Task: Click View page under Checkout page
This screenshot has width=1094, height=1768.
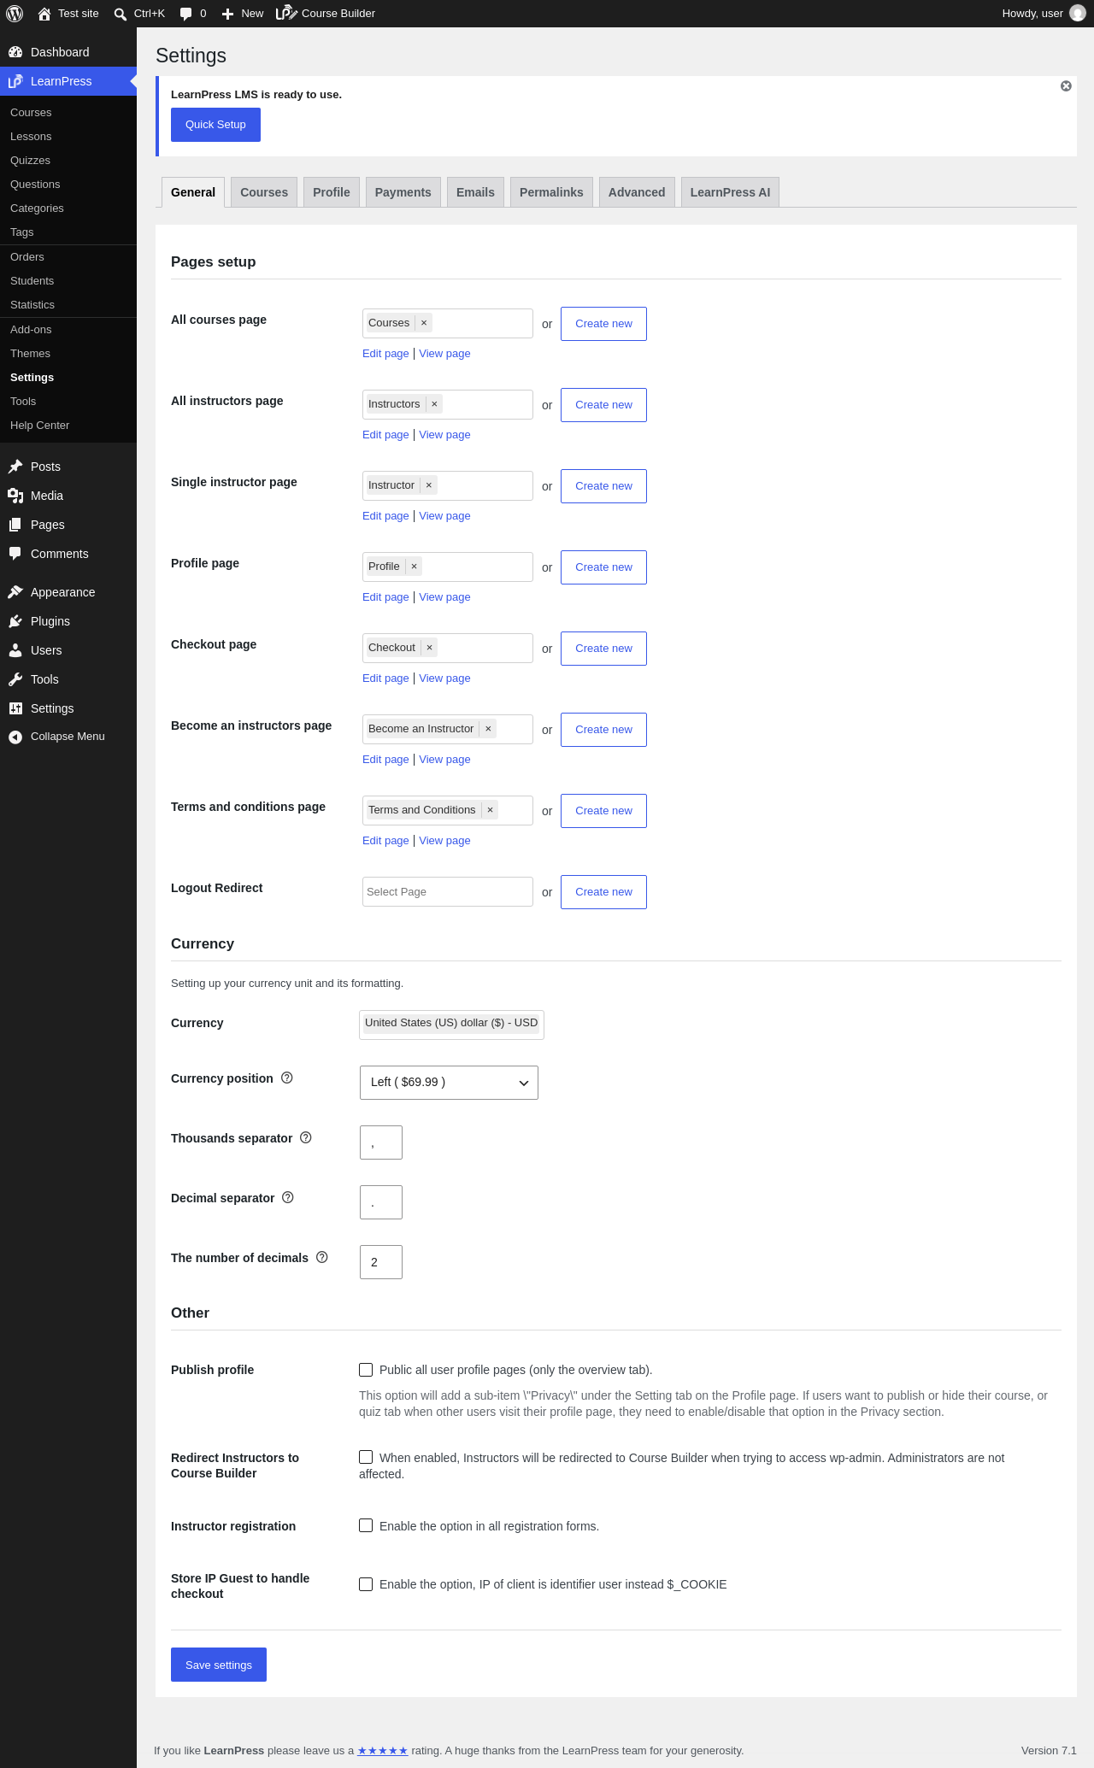Action: [444, 678]
